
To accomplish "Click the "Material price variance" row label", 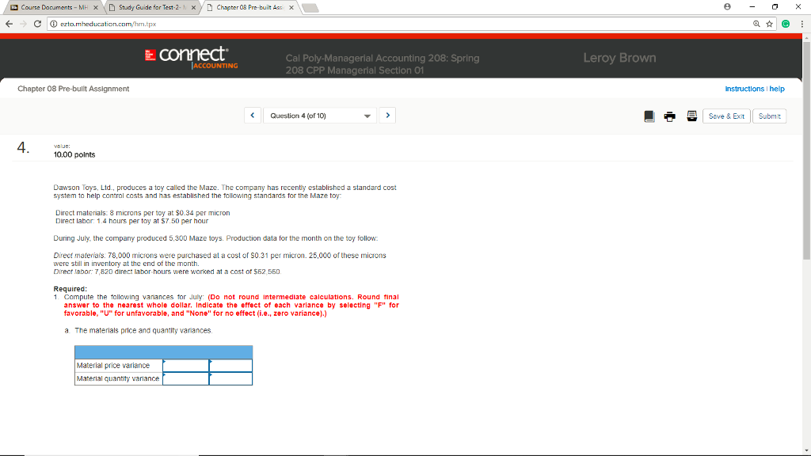I will pos(113,366).
